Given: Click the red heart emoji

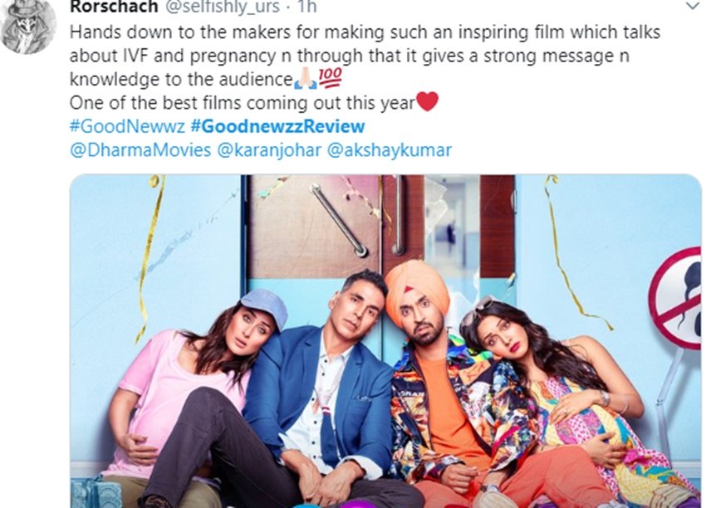Looking at the screenshot, I should (427, 102).
